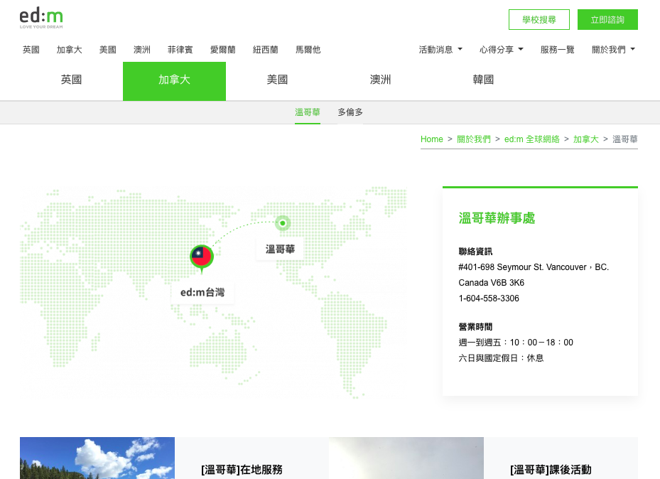Open 澳洲 in the top navigation
The width and height of the screenshot is (660, 479).
coord(142,50)
